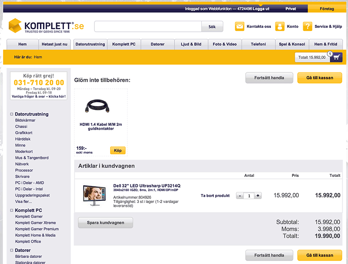Click the Ta bort produkt link
Screen dimensions: 348x264
[215, 196]
